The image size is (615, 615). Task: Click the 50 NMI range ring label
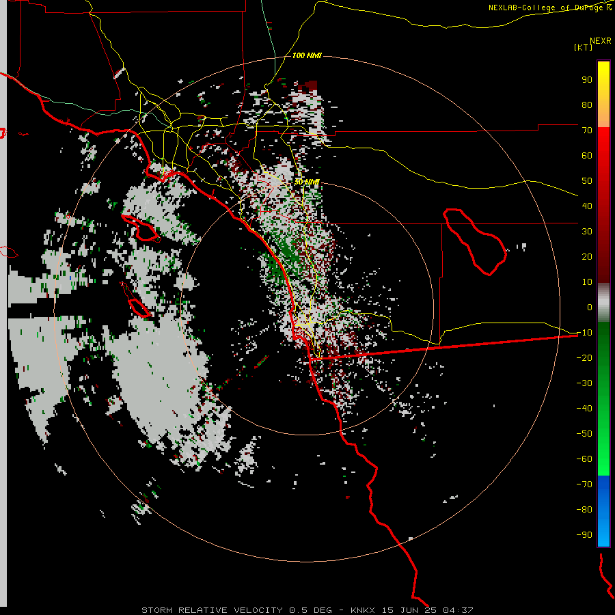point(307,182)
